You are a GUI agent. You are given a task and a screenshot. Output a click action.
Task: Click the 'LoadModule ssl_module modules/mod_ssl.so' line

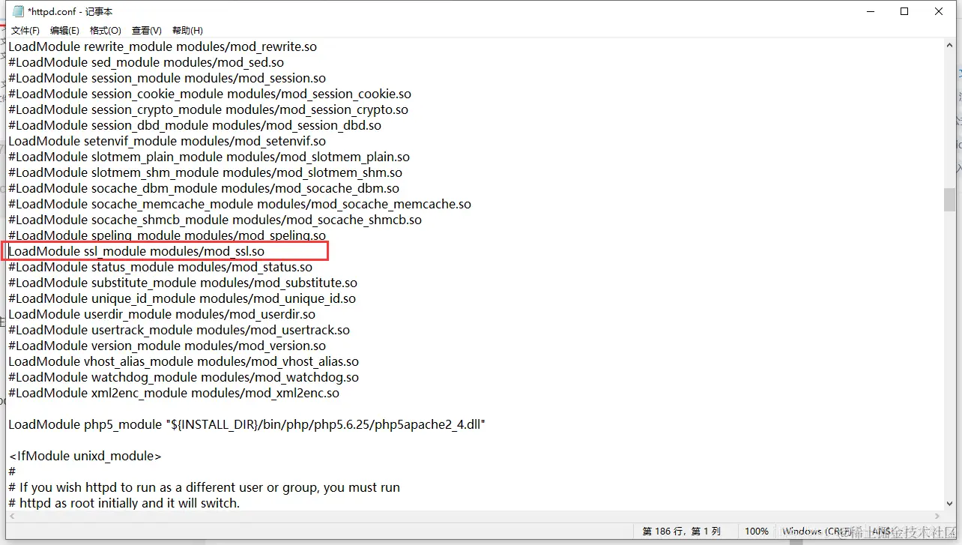coord(136,251)
